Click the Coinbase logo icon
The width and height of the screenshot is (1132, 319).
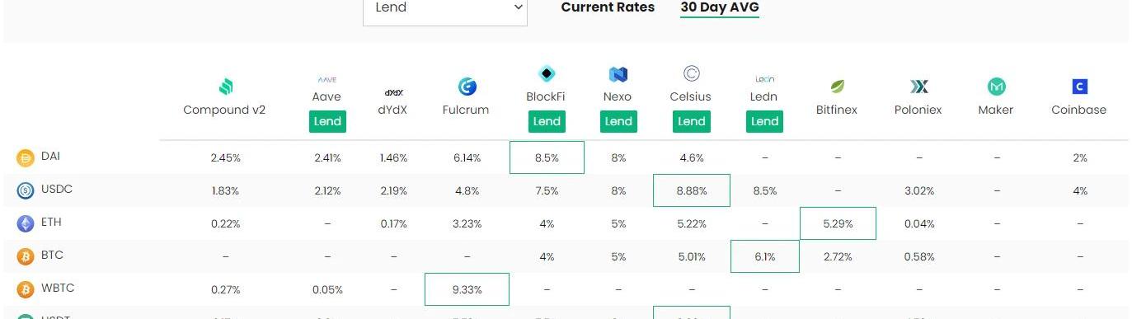[1079, 87]
